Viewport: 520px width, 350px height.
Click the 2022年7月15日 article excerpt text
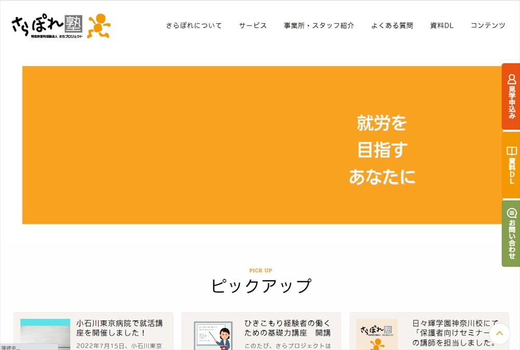119,345
